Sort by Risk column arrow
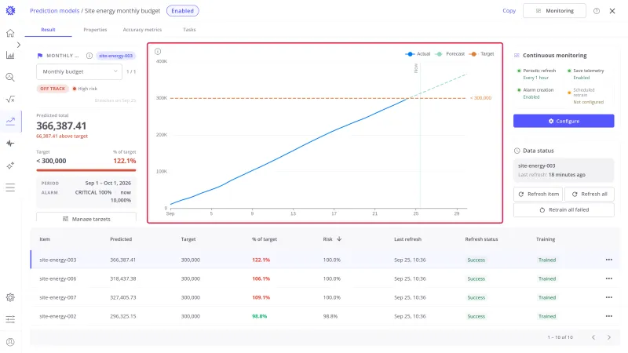Viewport: 628px width, 353px height. click(339, 239)
